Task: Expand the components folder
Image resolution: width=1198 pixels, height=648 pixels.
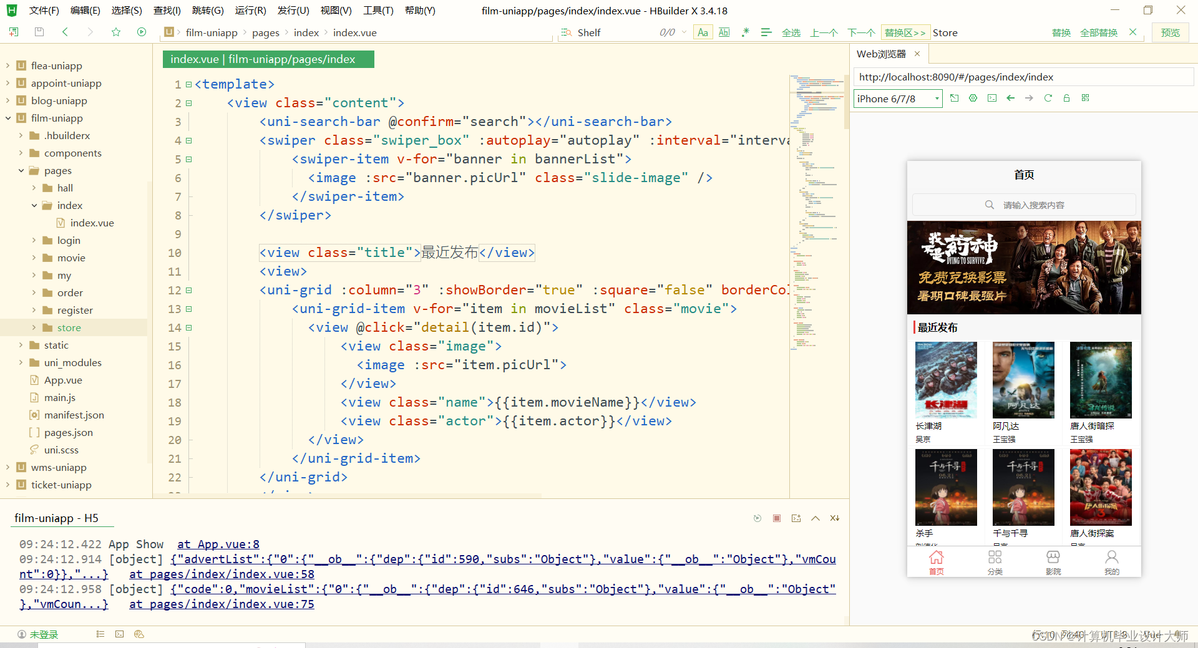Action: (x=21, y=153)
